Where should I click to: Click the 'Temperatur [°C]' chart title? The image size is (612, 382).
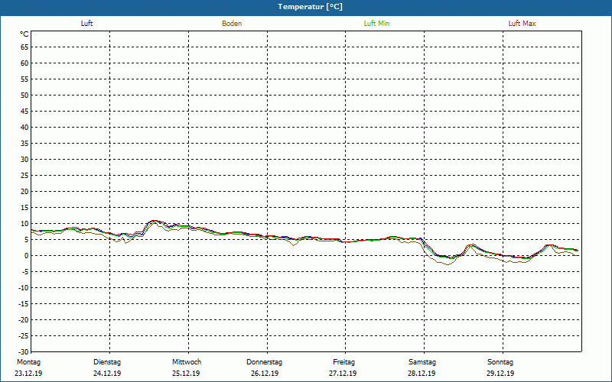311,7
